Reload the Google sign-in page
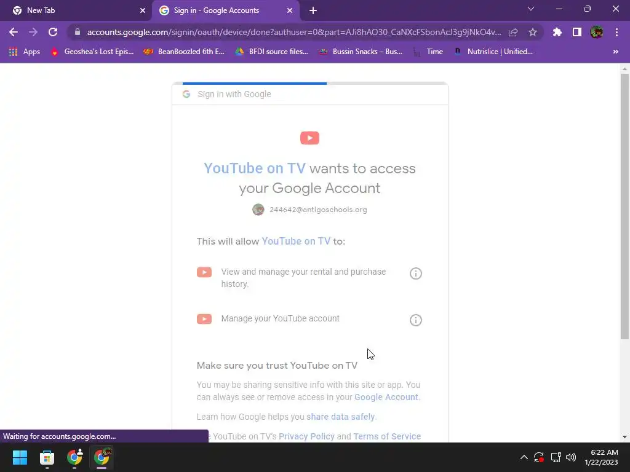630x472 pixels. pyautogui.click(x=53, y=32)
